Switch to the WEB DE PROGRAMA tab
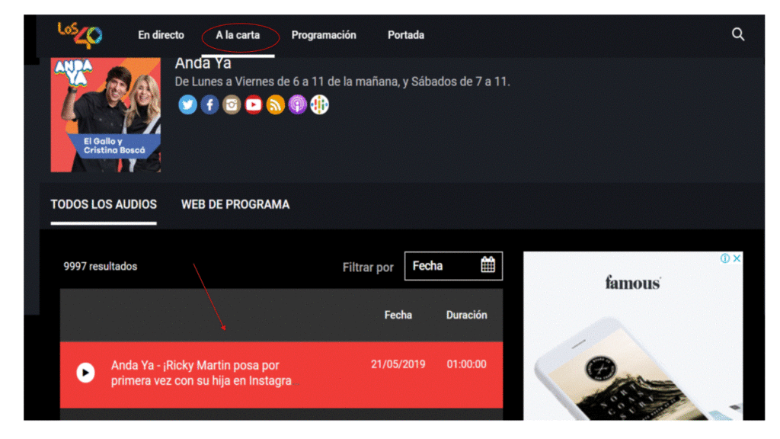 (x=235, y=204)
